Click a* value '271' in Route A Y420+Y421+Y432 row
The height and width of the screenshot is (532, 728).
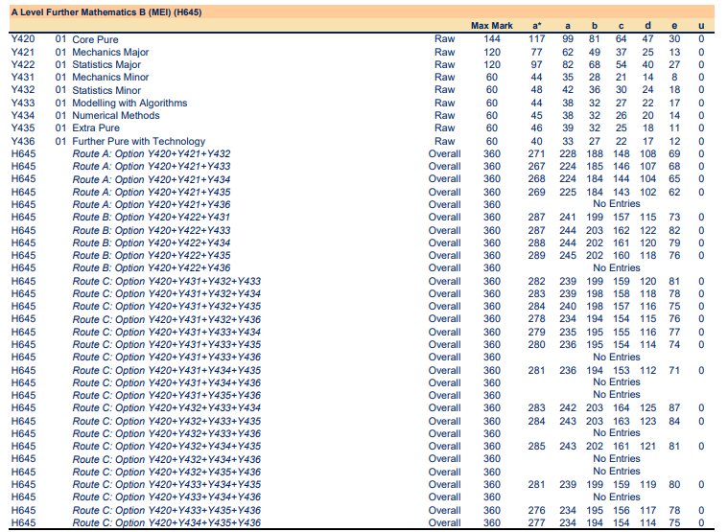pyautogui.click(x=537, y=153)
